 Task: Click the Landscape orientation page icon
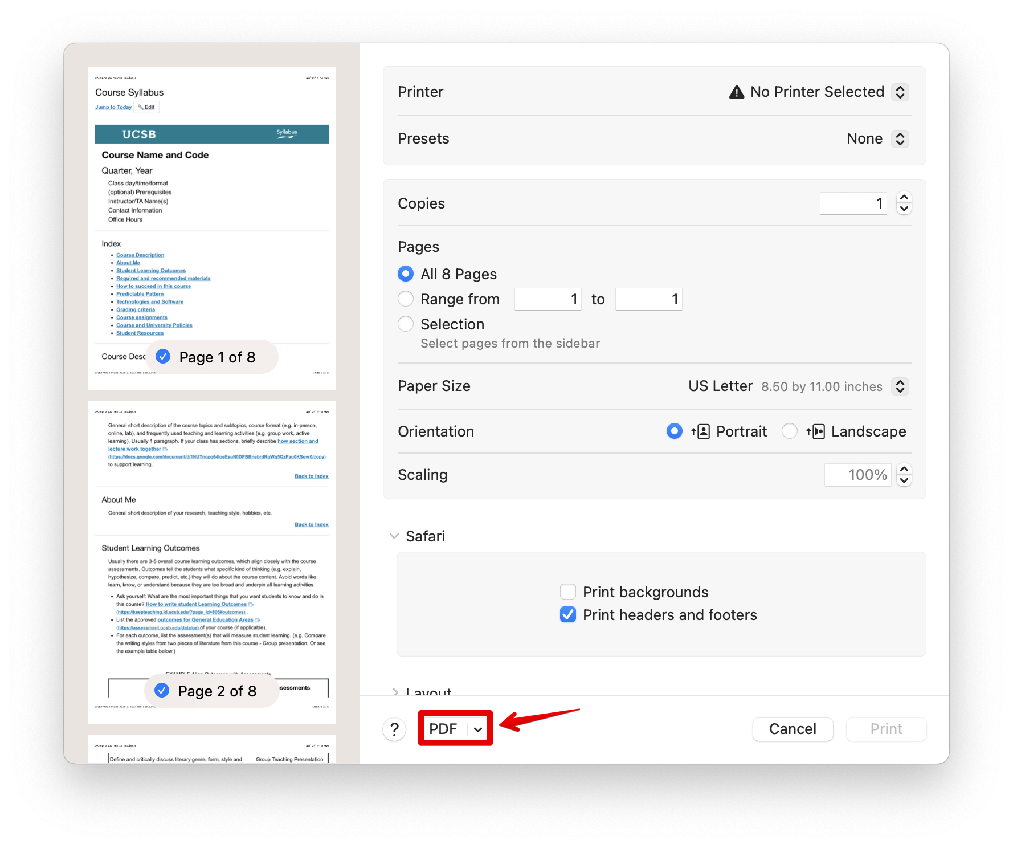[x=816, y=431]
